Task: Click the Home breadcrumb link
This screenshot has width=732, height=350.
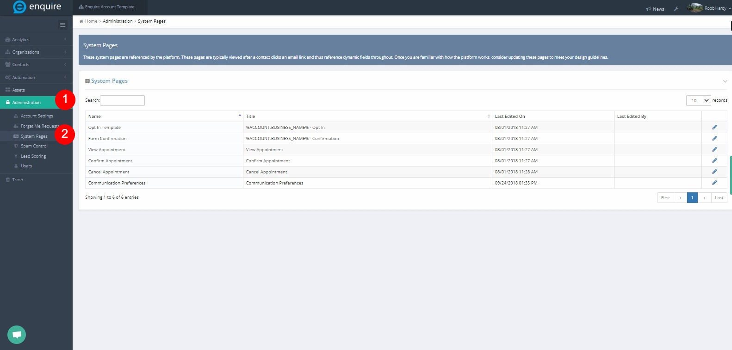Action: pos(91,21)
